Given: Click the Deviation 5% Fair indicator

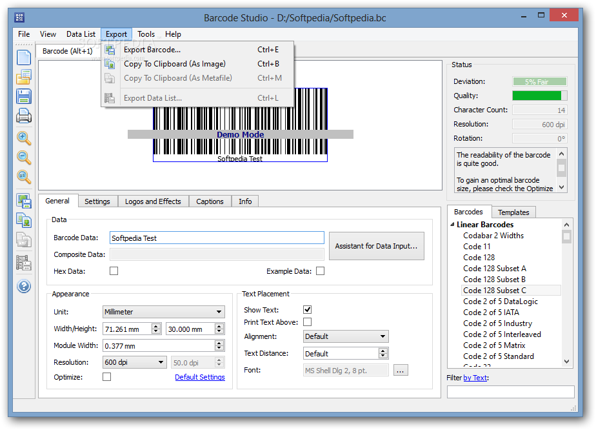Looking at the screenshot, I should (x=540, y=81).
